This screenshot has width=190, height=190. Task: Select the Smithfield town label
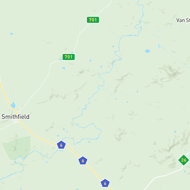click(x=15, y=117)
